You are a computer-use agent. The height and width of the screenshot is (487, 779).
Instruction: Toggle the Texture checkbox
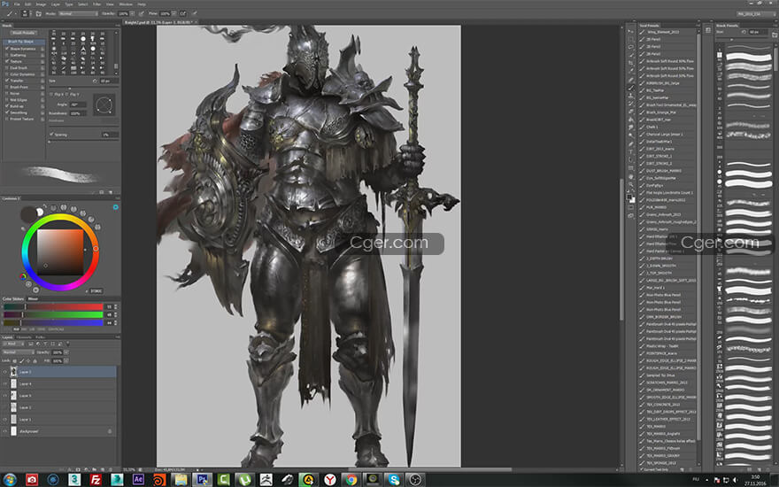point(6,61)
